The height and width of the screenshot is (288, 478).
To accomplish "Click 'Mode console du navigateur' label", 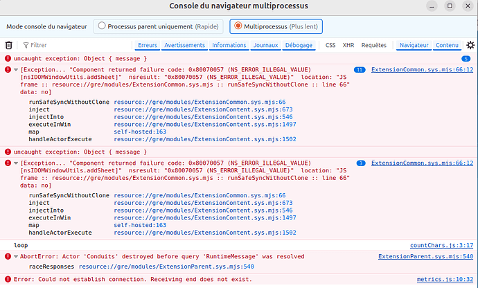I will 46,26.
